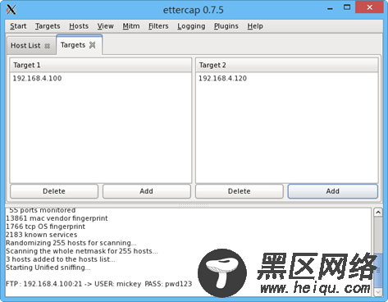Open the View menu
The width and height of the screenshot is (388, 302).
point(106,26)
